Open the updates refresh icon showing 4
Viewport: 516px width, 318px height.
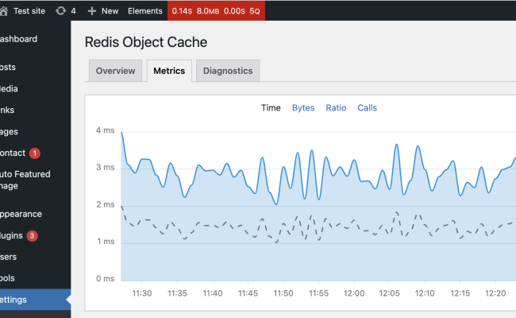(60, 11)
